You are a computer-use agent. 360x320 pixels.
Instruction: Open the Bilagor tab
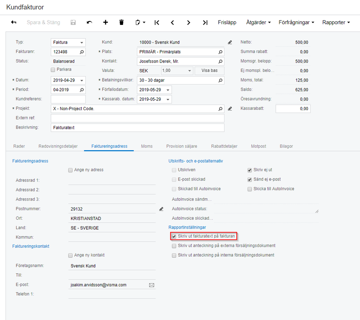tap(286, 146)
